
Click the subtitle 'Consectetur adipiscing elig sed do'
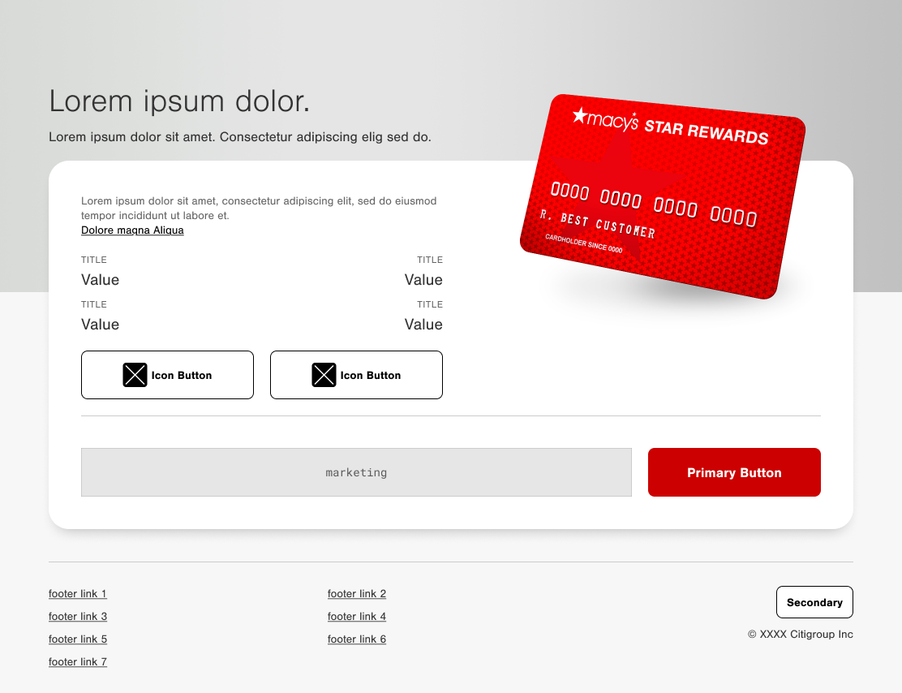[x=325, y=137]
